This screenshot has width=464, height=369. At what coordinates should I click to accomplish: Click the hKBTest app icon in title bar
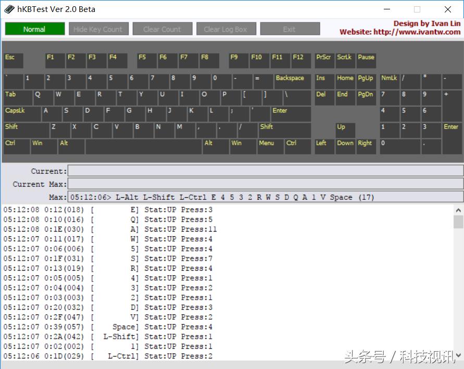click(9, 9)
